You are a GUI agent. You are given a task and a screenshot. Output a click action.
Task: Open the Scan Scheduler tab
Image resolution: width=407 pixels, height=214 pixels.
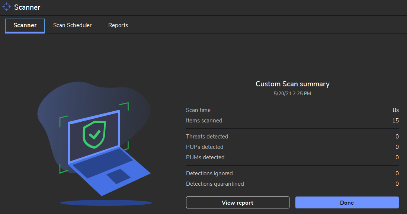[73, 25]
